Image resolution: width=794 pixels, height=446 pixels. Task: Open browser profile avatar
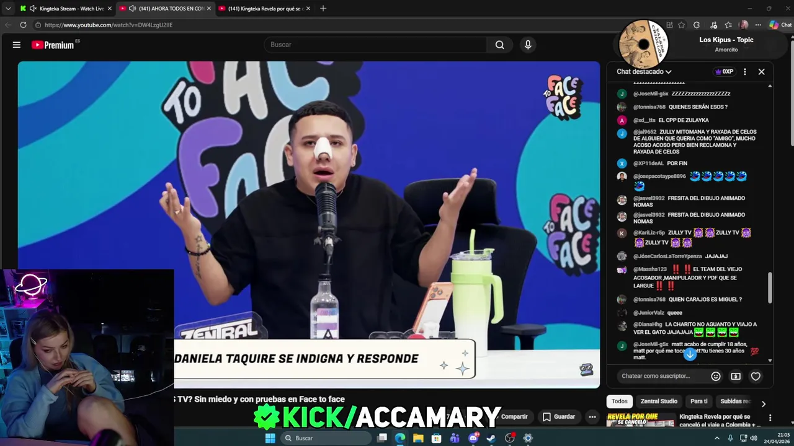point(744,25)
